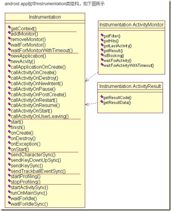Select the onCreate() method text
Image resolution: width=171 pixels, height=211 pixels.
coord(22,133)
